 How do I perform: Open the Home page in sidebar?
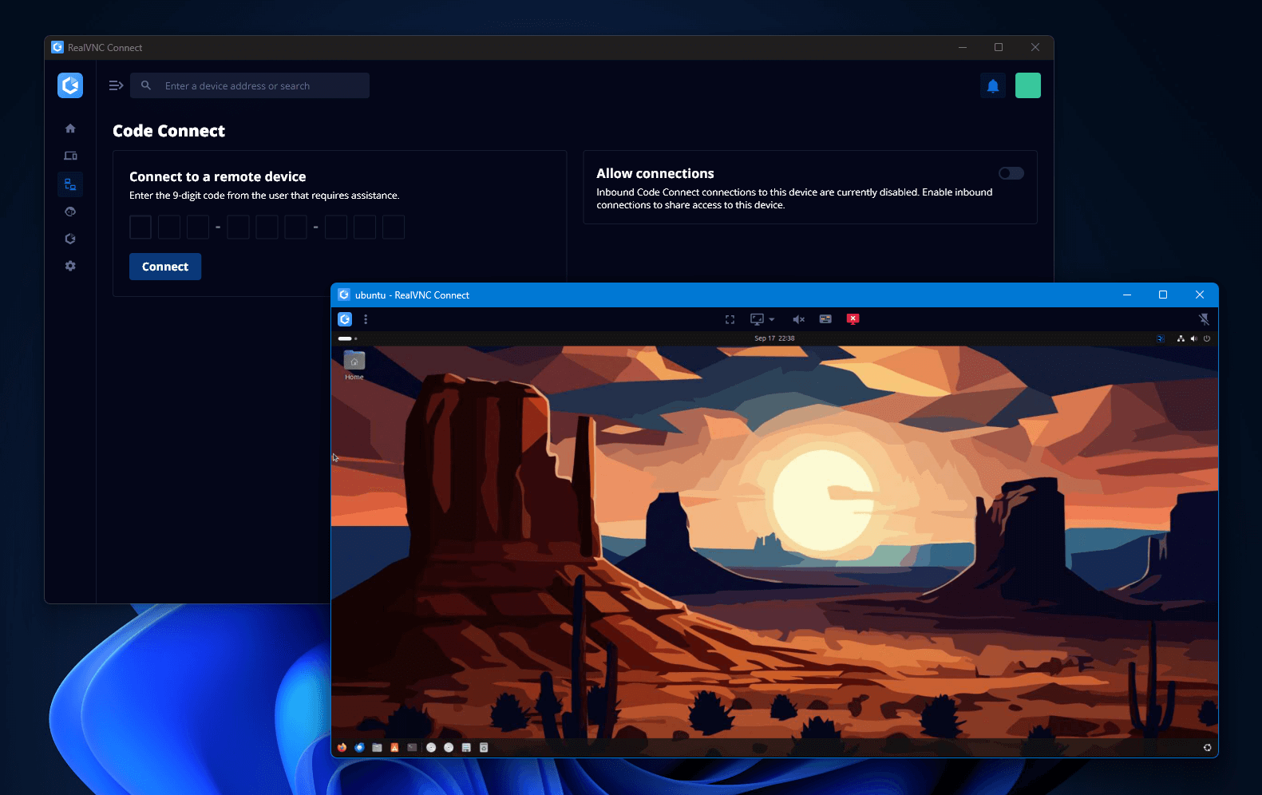(x=70, y=129)
